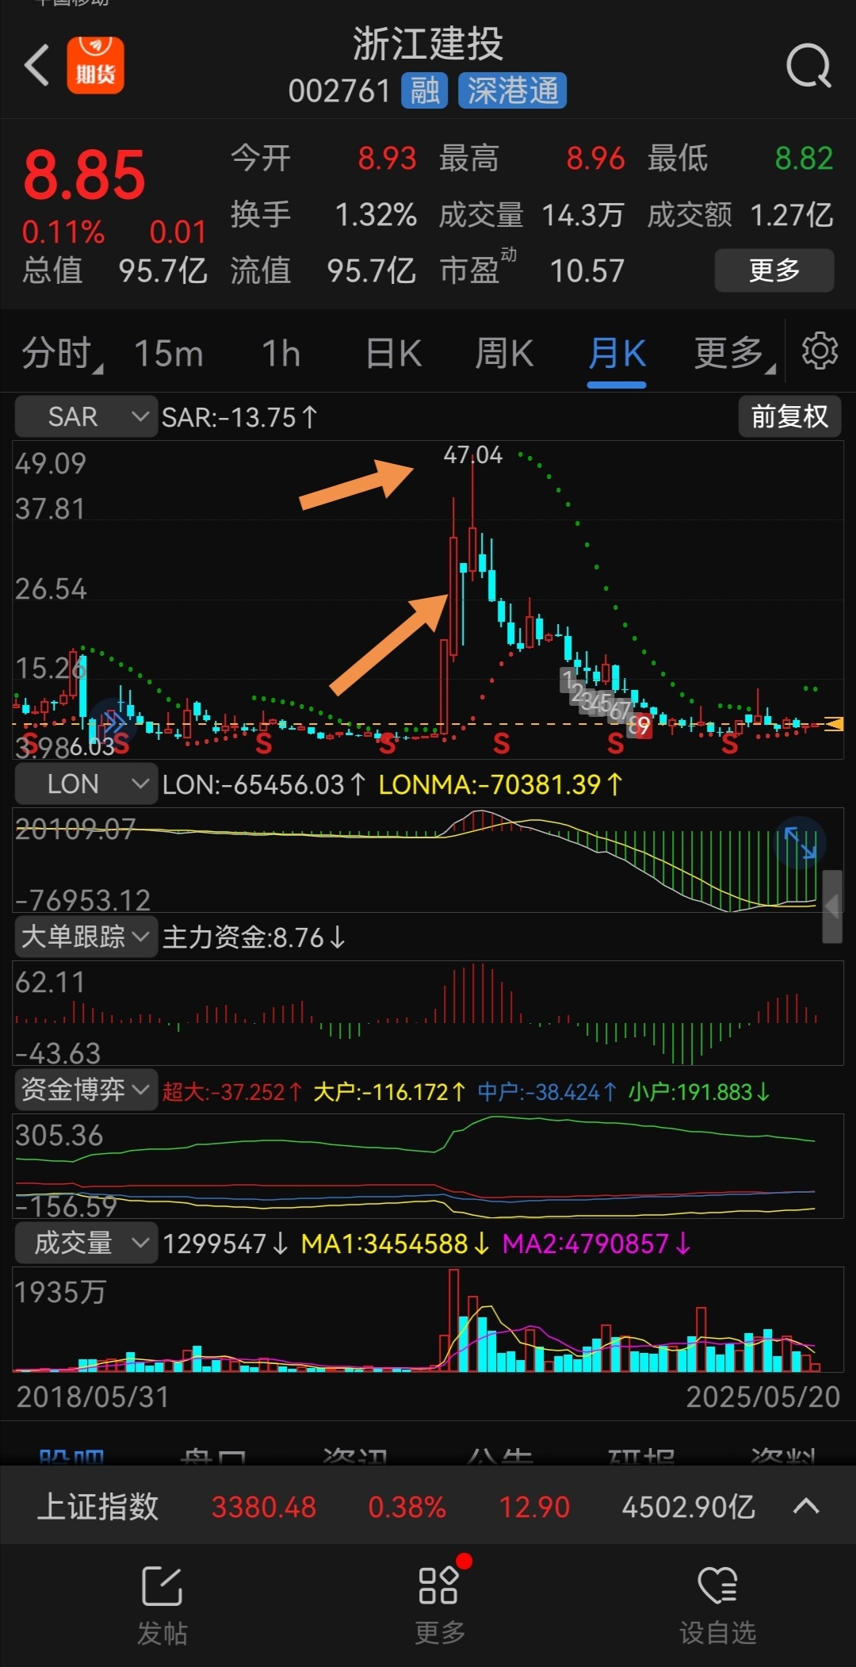Screen dimensions: 856x1667
Task: Tap the 设自选 add favorite heart icon
Action: [x=718, y=1586]
